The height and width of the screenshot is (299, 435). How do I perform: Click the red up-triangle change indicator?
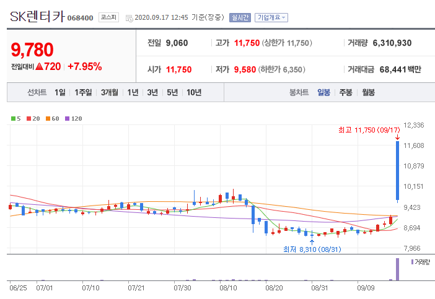(x=40, y=66)
